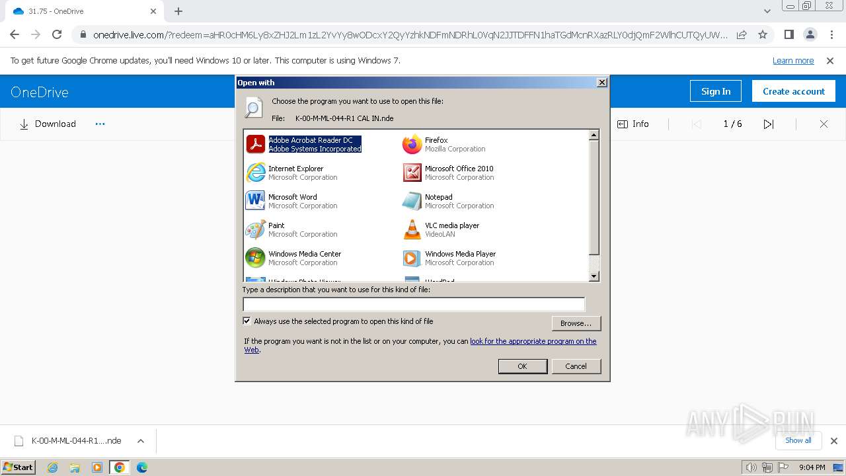
Task: Click the Browse... button
Action: (x=576, y=323)
